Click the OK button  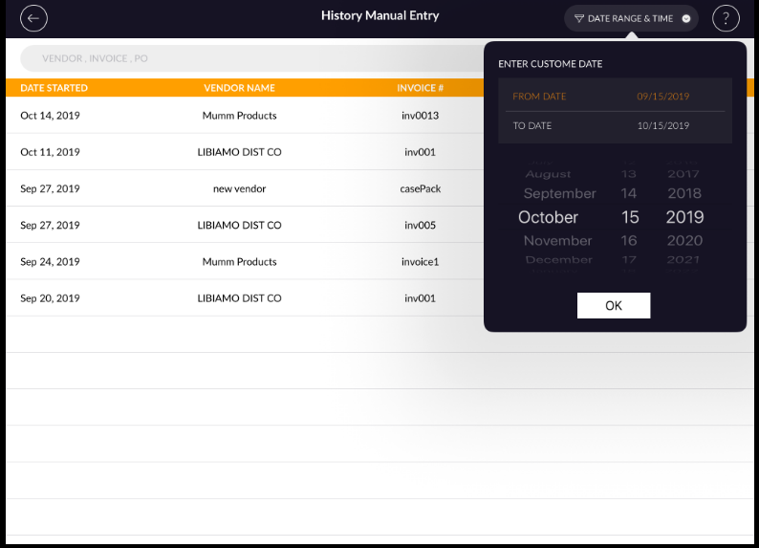(614, 305)
